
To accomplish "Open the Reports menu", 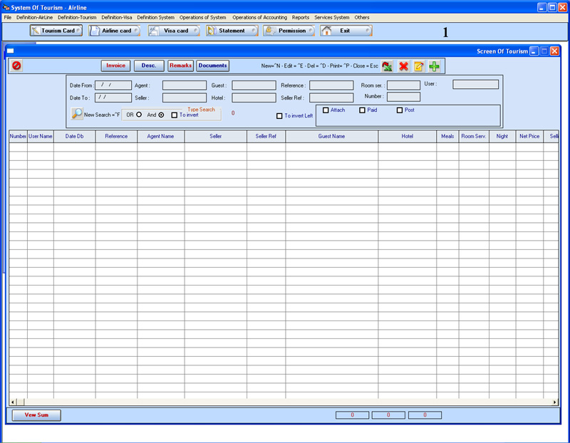I will [301, 17].
